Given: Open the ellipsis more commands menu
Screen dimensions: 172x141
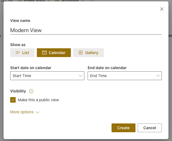Looking at the screenshot, I should coord(92,1).
